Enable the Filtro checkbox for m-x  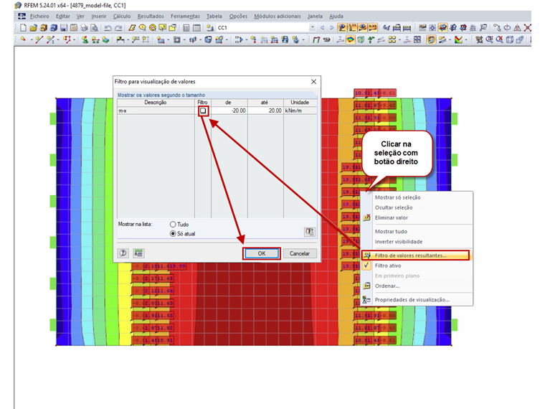[x=203, y=111]
